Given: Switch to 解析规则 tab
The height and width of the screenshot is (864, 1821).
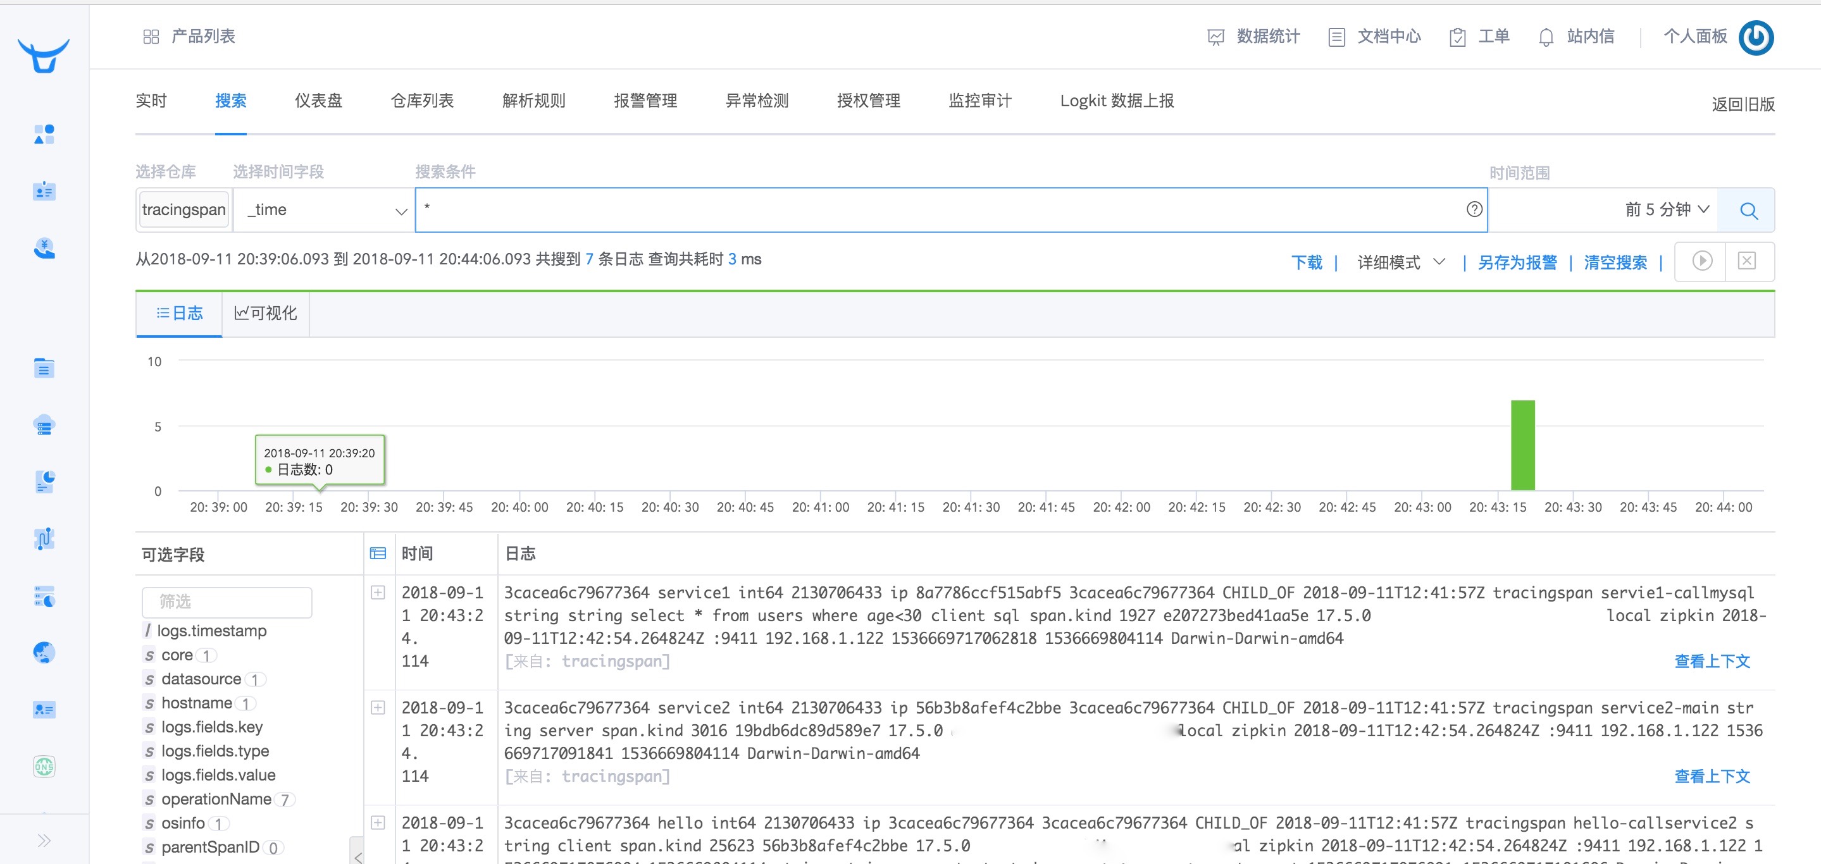Looking at the screenshot, I should pyautogui.click(x=535, y=101).
